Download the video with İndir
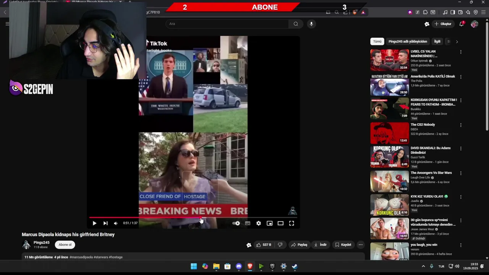489x275 pixels. [x=320, y=245]
